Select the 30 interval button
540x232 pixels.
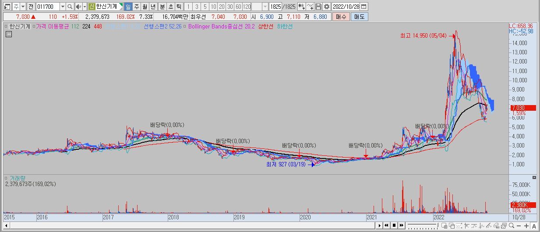point(230,7)
